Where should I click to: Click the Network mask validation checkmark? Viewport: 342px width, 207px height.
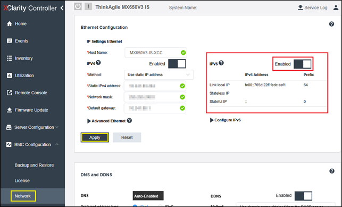tap(182, 97)
